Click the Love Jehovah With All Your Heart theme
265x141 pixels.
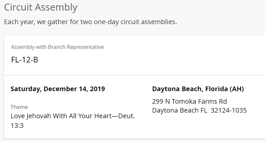(x=73, y=116)
